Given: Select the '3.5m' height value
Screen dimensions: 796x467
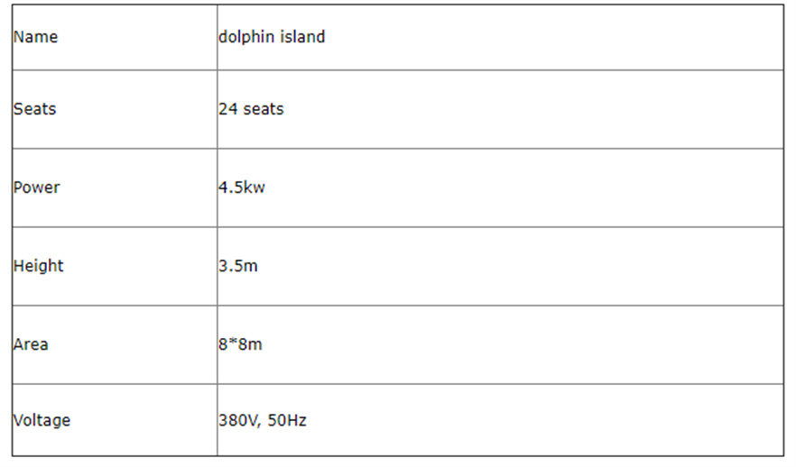Looking at the screenshot, I should (238, 266).
